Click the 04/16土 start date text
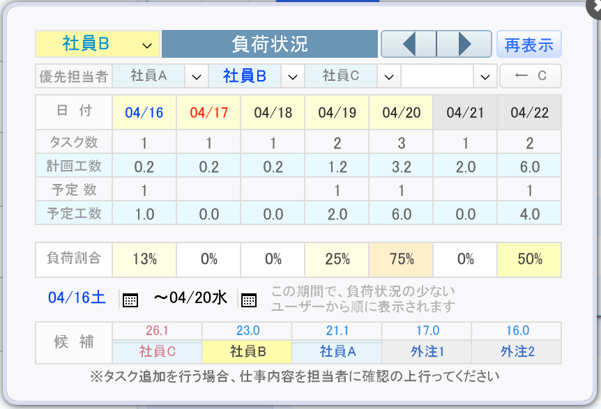 click(77, 298)
